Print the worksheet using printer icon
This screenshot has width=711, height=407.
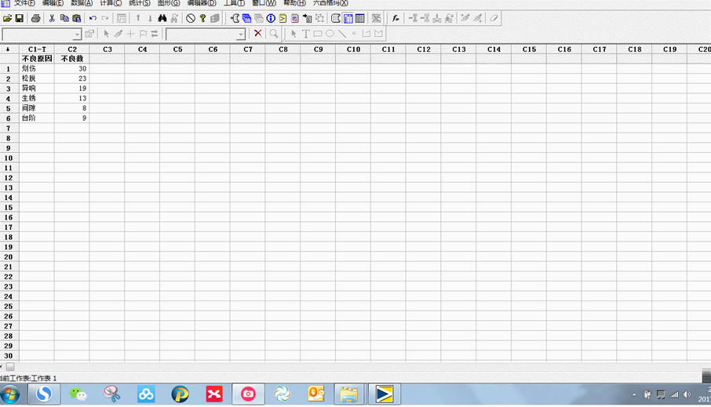[36, 19]
